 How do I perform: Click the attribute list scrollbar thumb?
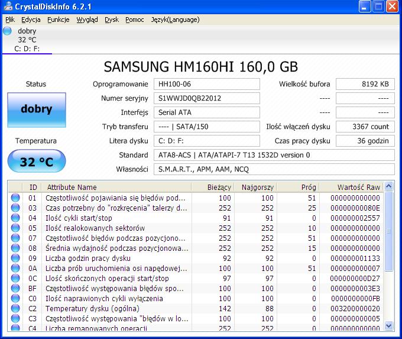388,231
